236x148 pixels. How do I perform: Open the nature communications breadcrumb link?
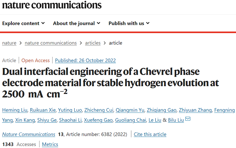tap(51, 43)
